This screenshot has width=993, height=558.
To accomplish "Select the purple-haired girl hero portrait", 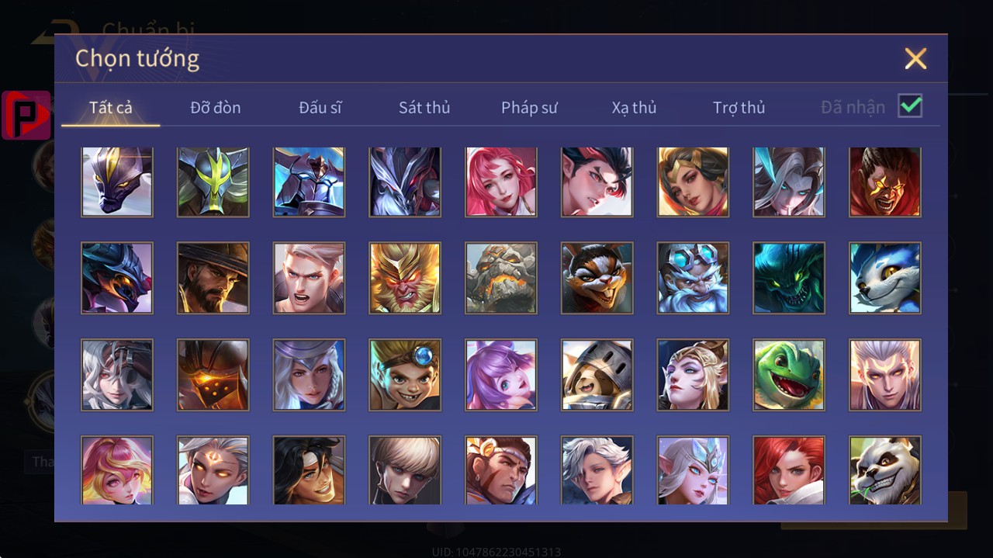I will coord(501,374).
